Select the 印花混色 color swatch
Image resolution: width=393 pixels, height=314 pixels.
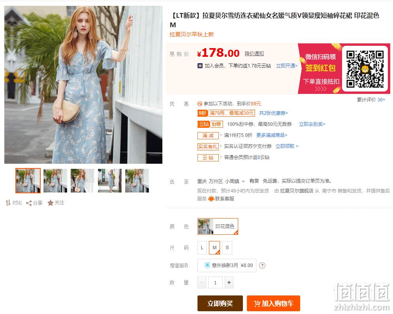point(218,226)
